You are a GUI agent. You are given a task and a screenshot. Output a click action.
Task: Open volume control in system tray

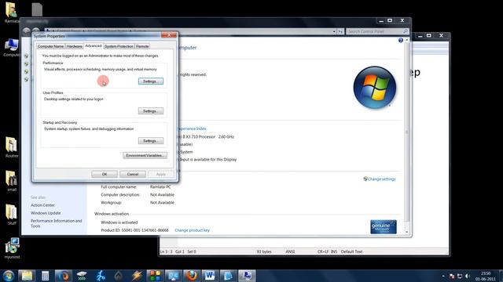point(468,277)
